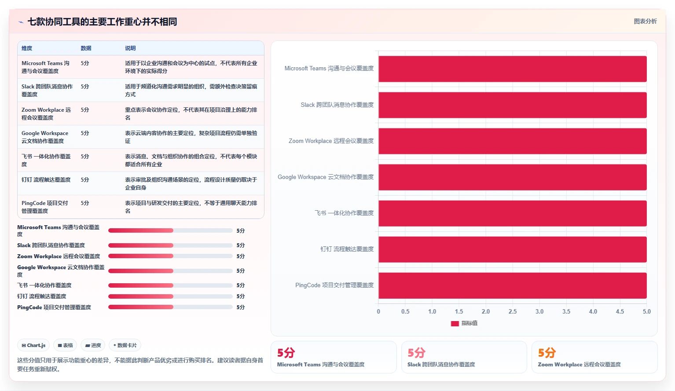Open the 图表分析 label at top right
Screen dimensions: 675x391
click(645, 21)
